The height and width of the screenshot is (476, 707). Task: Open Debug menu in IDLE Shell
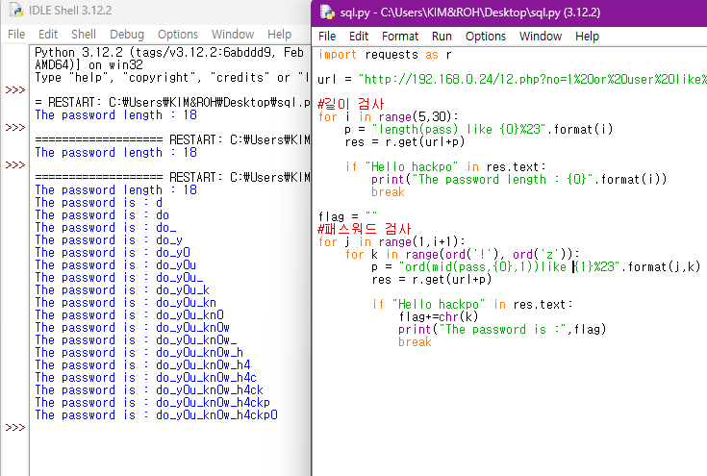point(127,35)
